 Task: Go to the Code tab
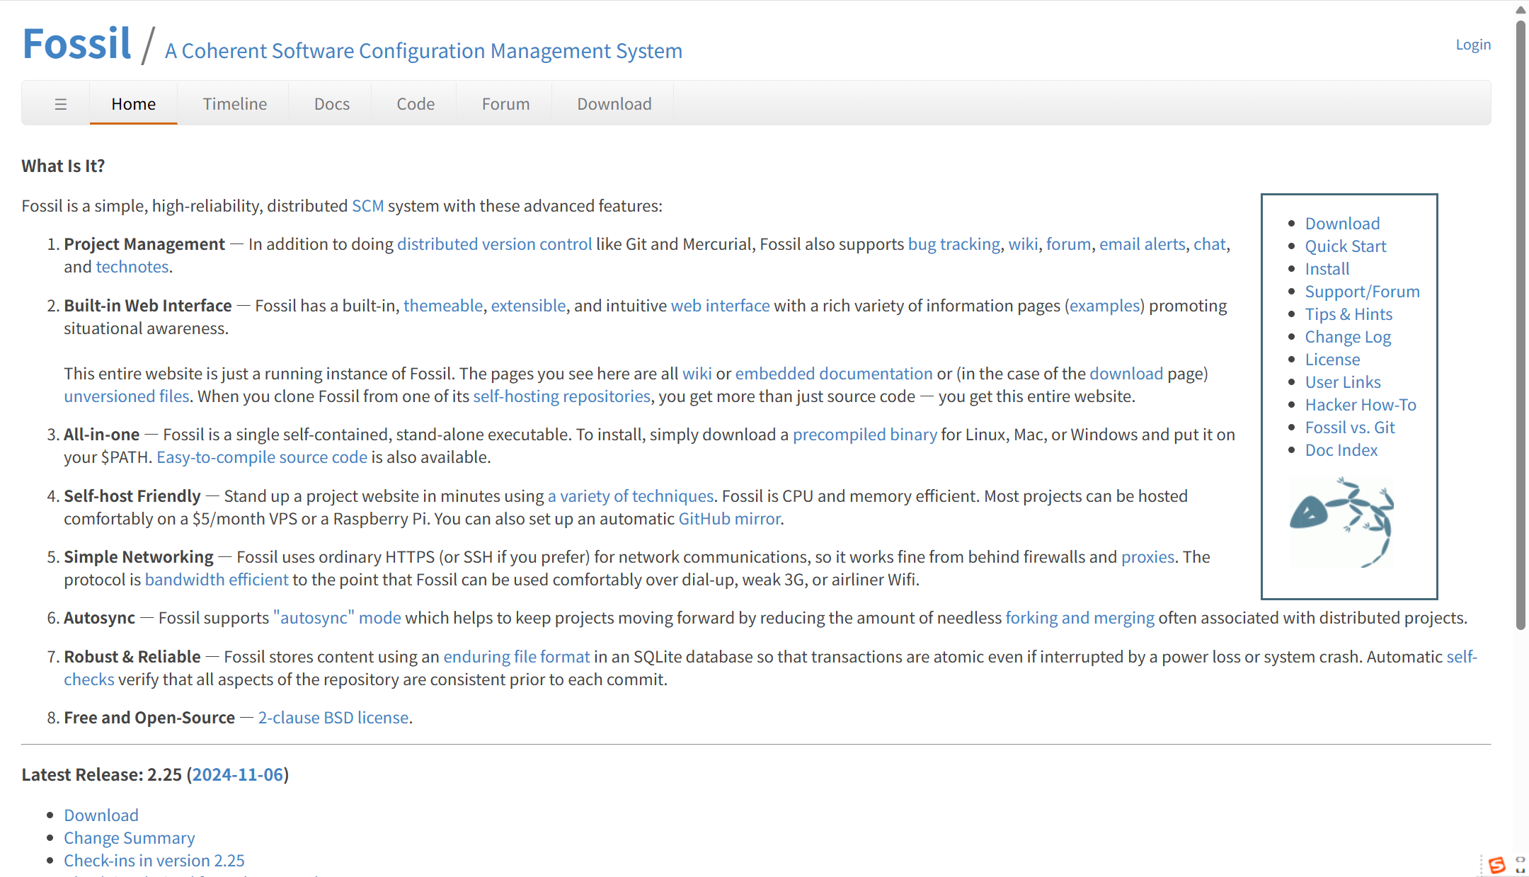pos(416,104)
